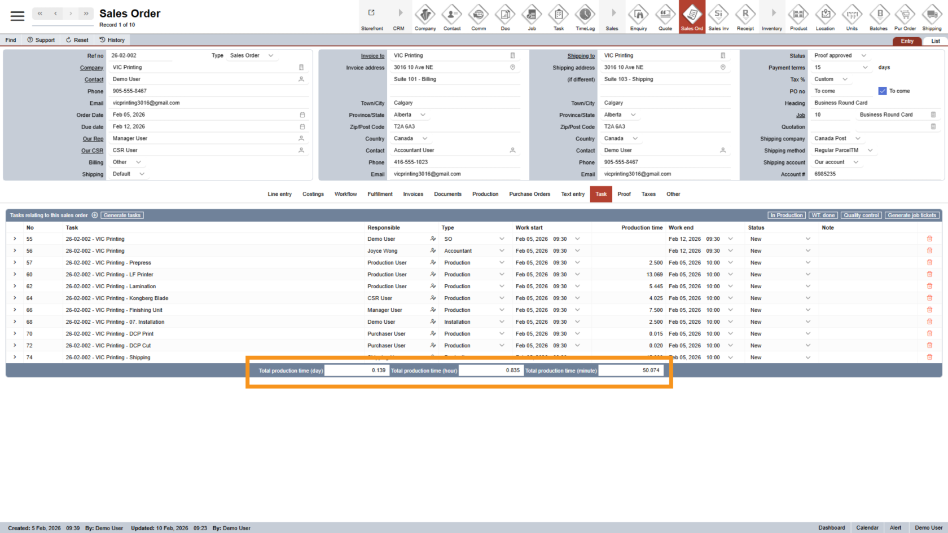
Task: Toggle the PO 'To come' checkbox
Action: click(883, 91)
